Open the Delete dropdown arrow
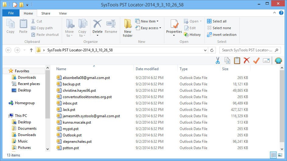287x161 pixels. click(97, 36)
